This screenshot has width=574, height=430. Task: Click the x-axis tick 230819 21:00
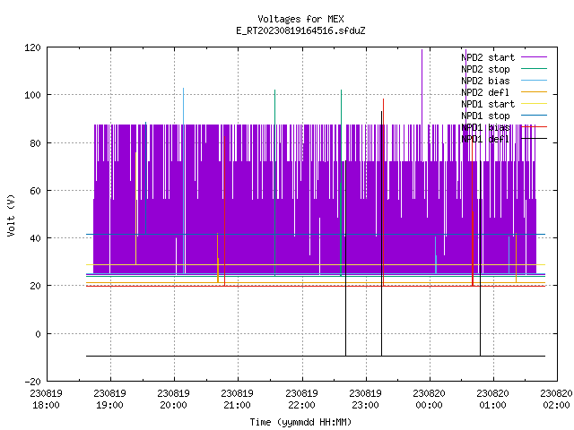(x=237, y=400)
